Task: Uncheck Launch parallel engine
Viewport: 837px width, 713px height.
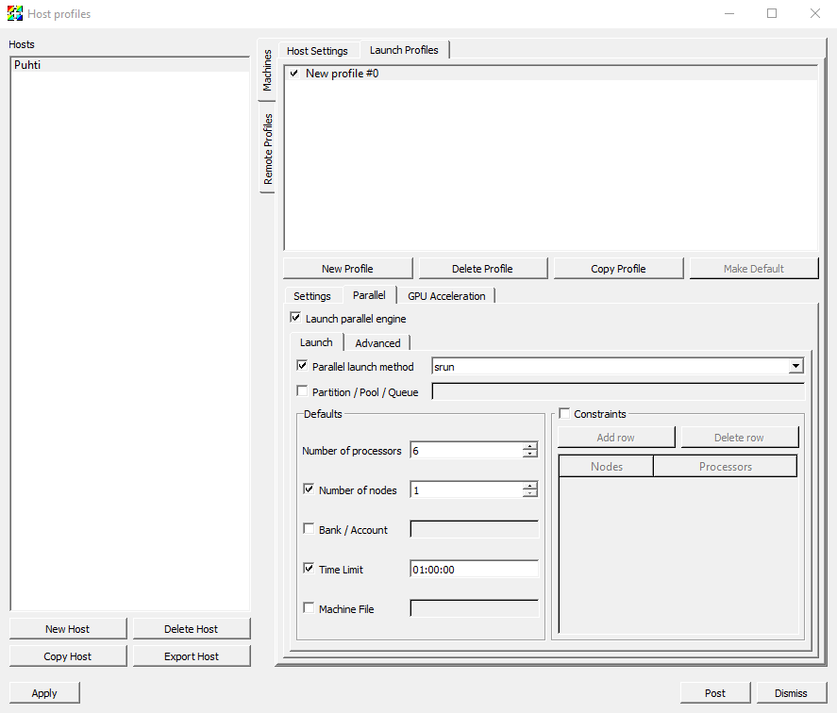Action: (x=295, y=318)
